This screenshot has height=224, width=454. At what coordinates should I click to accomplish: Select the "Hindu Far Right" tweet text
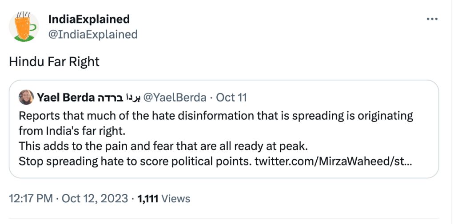54,61
